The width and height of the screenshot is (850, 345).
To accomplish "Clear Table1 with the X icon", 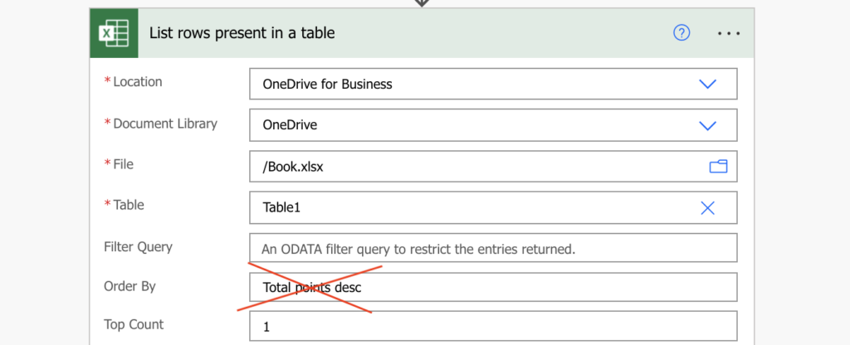I will point(707,208).
